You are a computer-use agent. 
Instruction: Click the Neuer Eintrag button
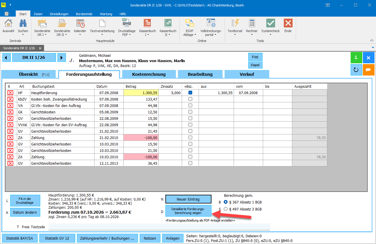pos(188,199)
